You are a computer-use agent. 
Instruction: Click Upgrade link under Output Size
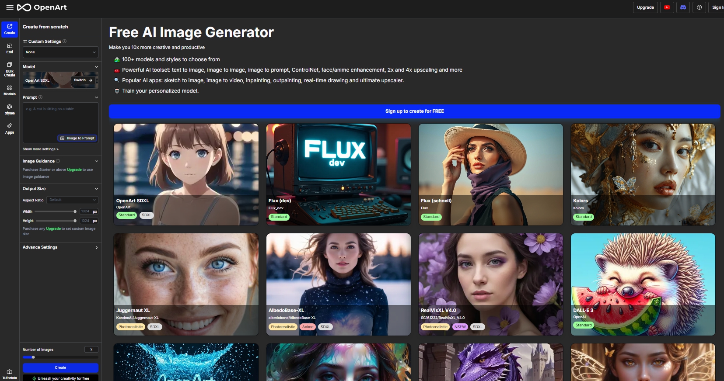point(53,229)
